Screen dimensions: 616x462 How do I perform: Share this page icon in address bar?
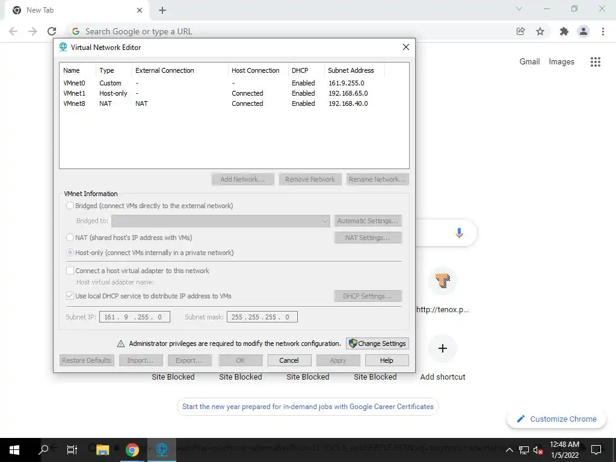520,31
